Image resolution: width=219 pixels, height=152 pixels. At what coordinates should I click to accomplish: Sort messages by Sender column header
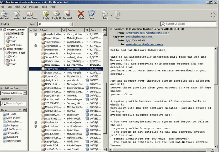tap(75, 30)
